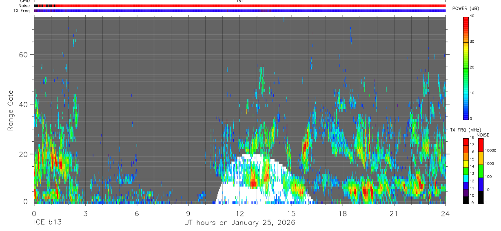
Task: Click the 10000 value on the NOISE scale
Action: coord(490,150)
